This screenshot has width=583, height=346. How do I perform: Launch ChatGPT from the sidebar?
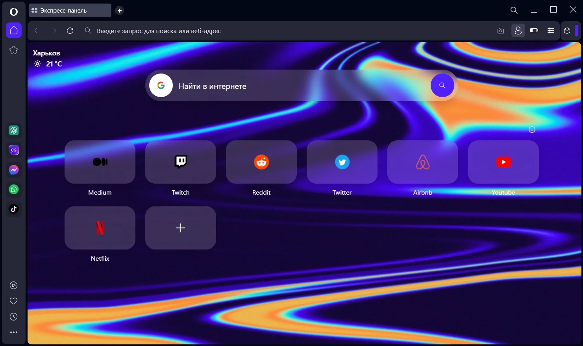click(14, 130)
